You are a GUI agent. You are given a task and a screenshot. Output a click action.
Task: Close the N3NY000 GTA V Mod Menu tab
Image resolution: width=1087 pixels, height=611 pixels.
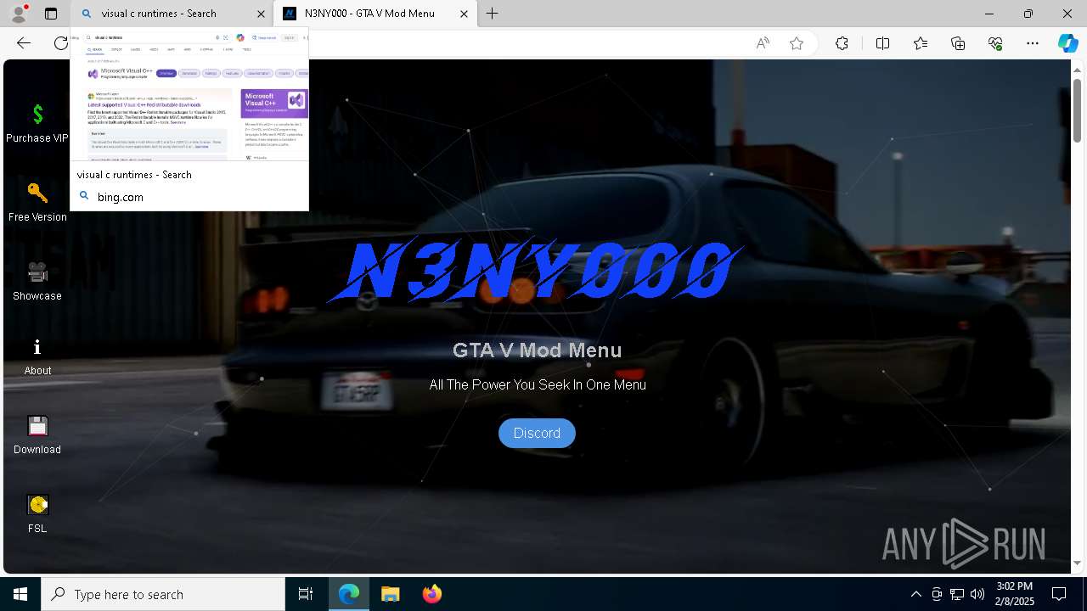coord(464,14)
